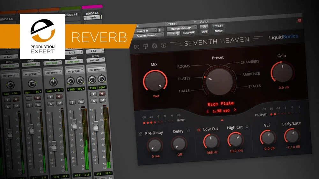Click the LiquidSonics logo
Viewport: 319px width, 179px height.
click(x=283, y=37)
